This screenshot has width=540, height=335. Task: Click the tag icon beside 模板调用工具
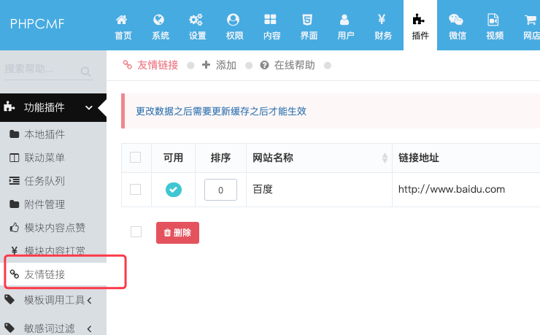click(x=9, y=299)
